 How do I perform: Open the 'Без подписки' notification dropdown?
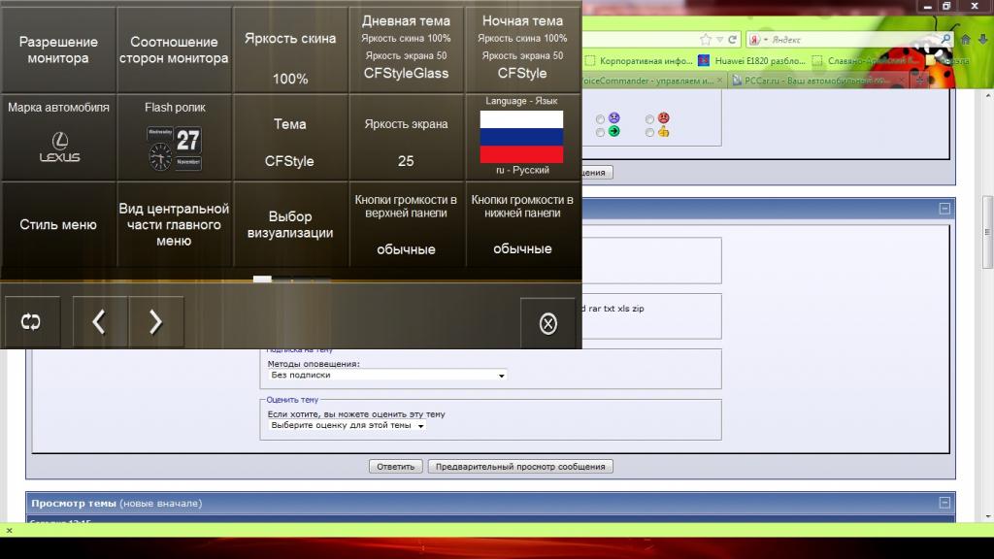pos(387,375)
